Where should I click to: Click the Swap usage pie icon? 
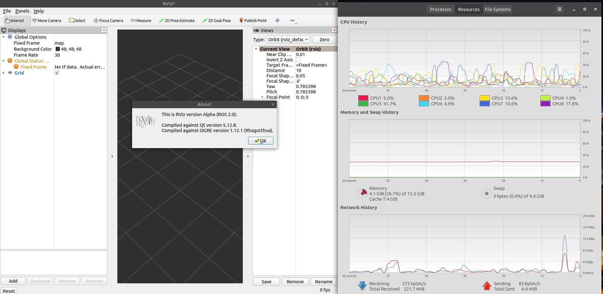coord(487,193)
